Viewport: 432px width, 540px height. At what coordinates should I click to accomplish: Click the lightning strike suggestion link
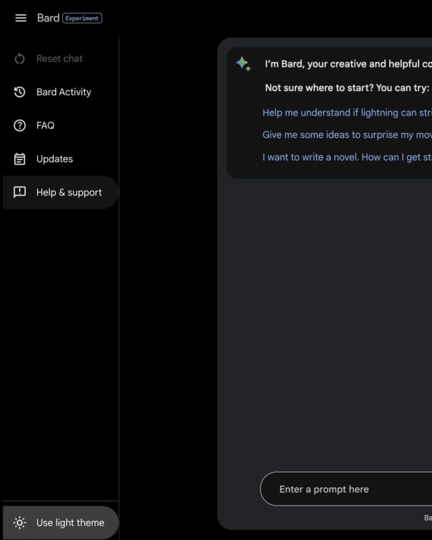(x=347, y=113)
